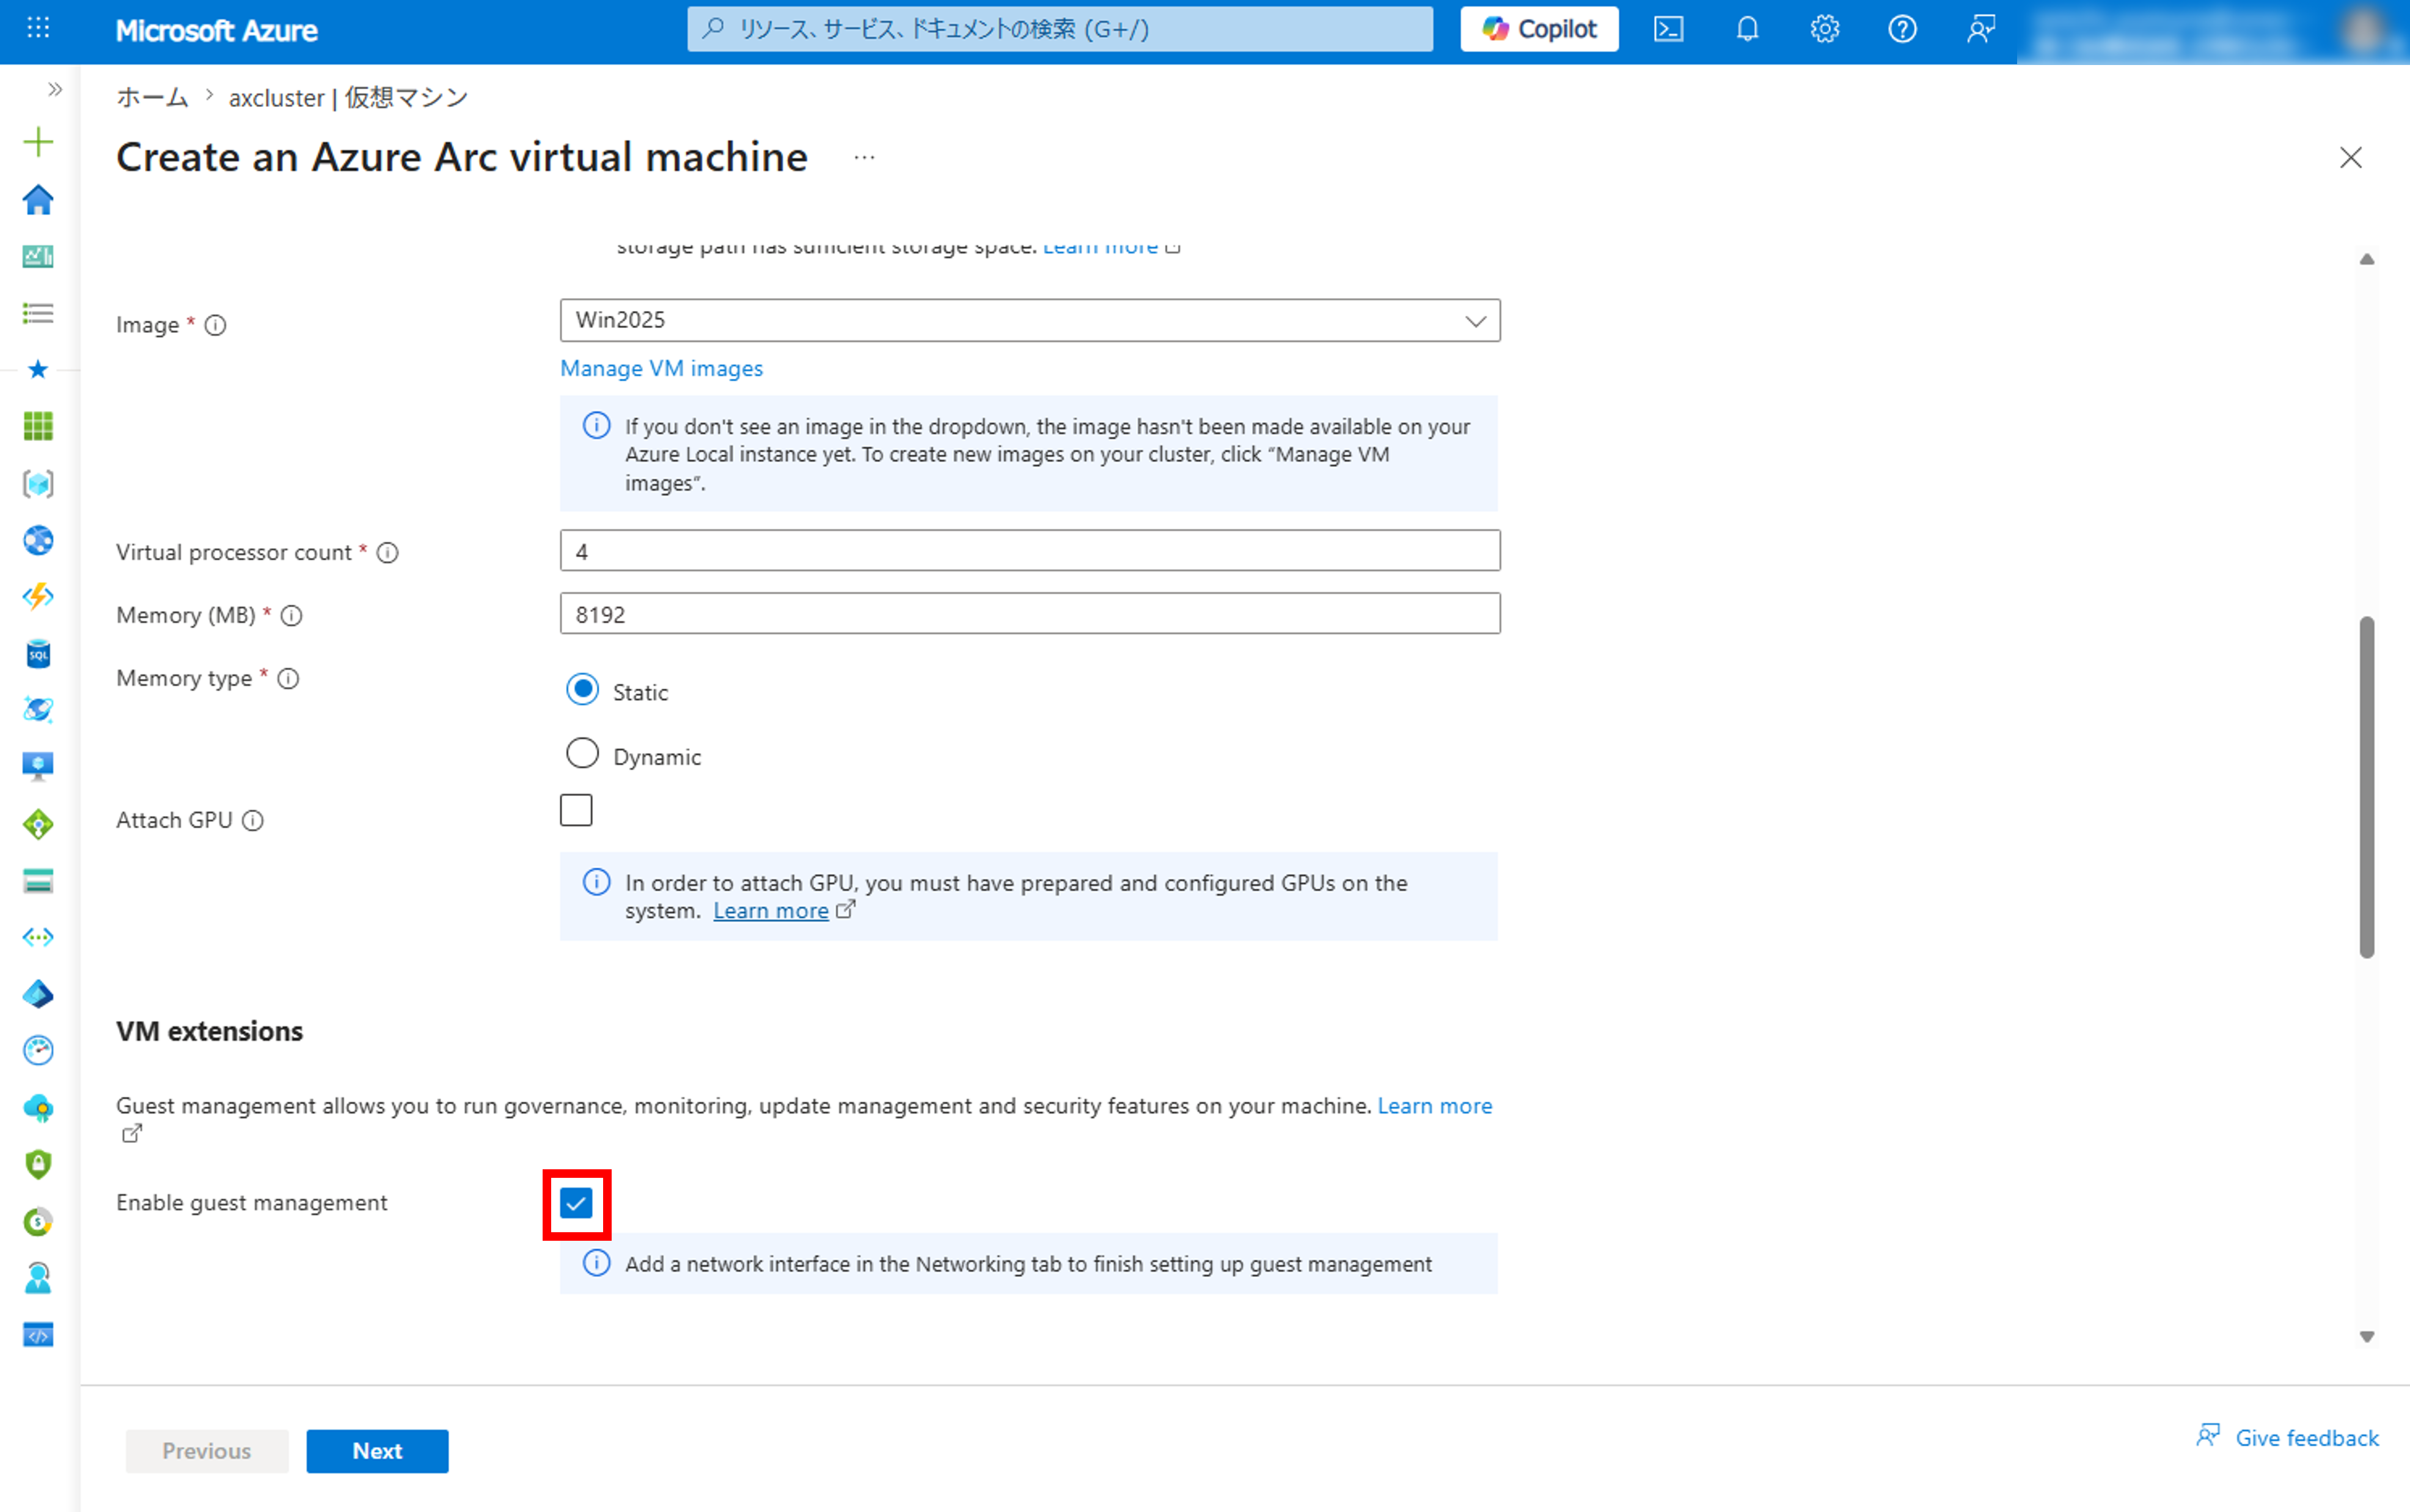Go to ホーム breadcrumb
Viewport: 2410px width, 1512px height.
[x=152, y=97]
